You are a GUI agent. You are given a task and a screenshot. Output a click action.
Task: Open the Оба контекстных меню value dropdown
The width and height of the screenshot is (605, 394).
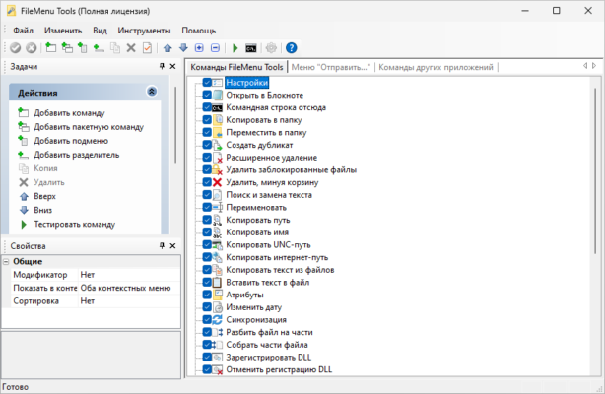click(x=129, y=288)
